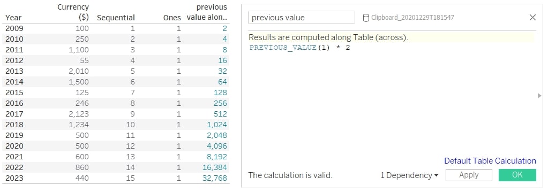548x193 pixels.
Task: Click the Clipboard data source cylinder icon
Action: click(366, 18)
